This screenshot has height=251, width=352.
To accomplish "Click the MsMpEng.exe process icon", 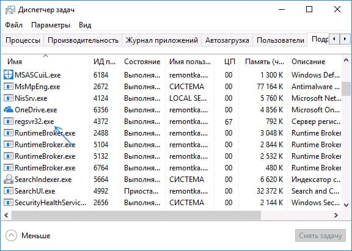I will (x=9, y=86).
